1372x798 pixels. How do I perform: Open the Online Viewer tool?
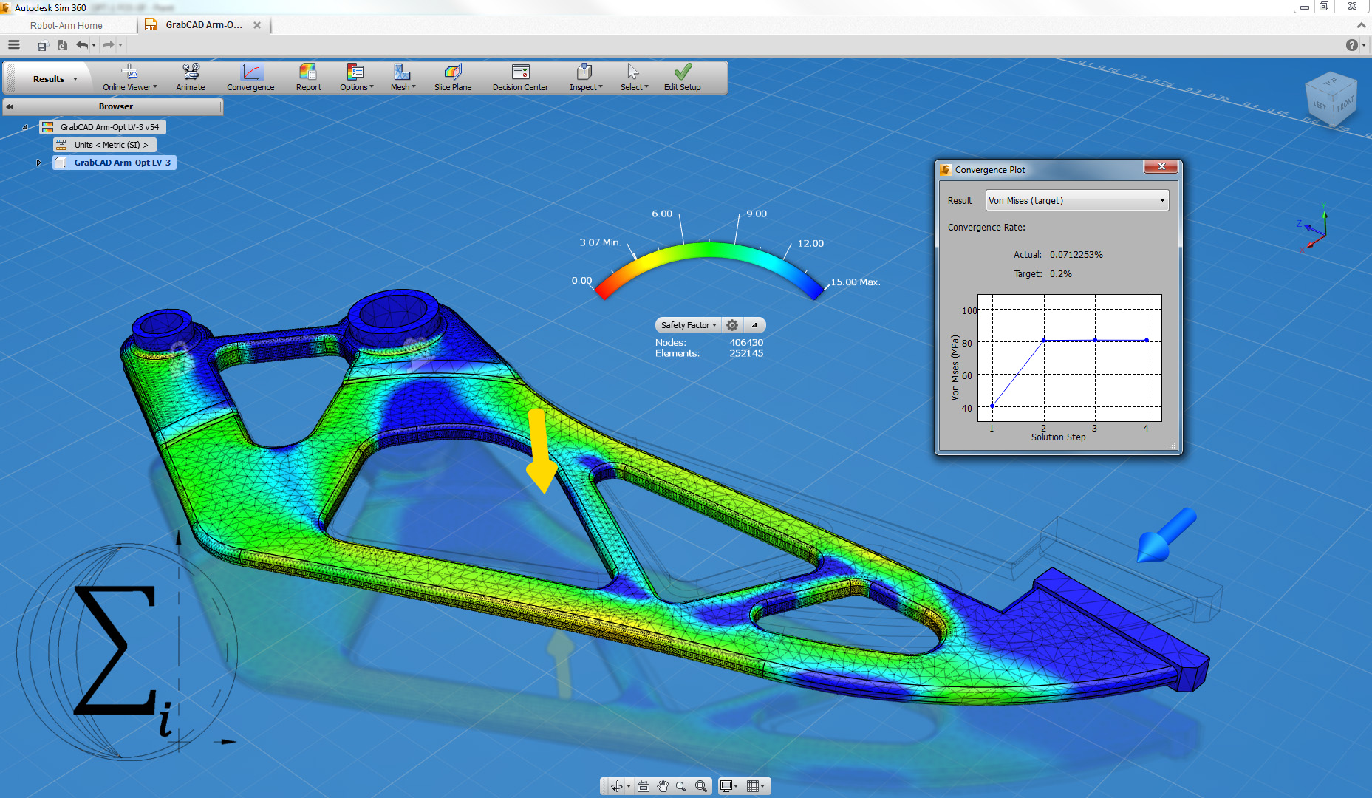129,78
